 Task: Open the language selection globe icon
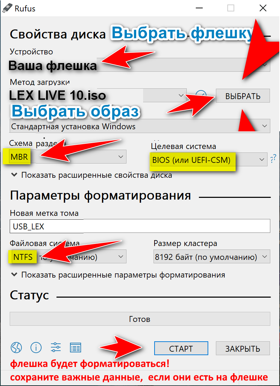pos(17,348)
